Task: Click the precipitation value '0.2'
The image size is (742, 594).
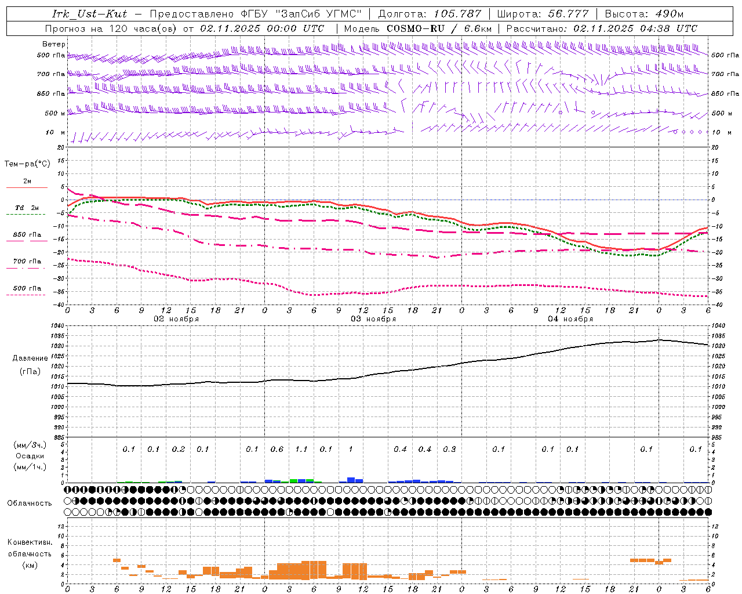Action: pos(179,450)
